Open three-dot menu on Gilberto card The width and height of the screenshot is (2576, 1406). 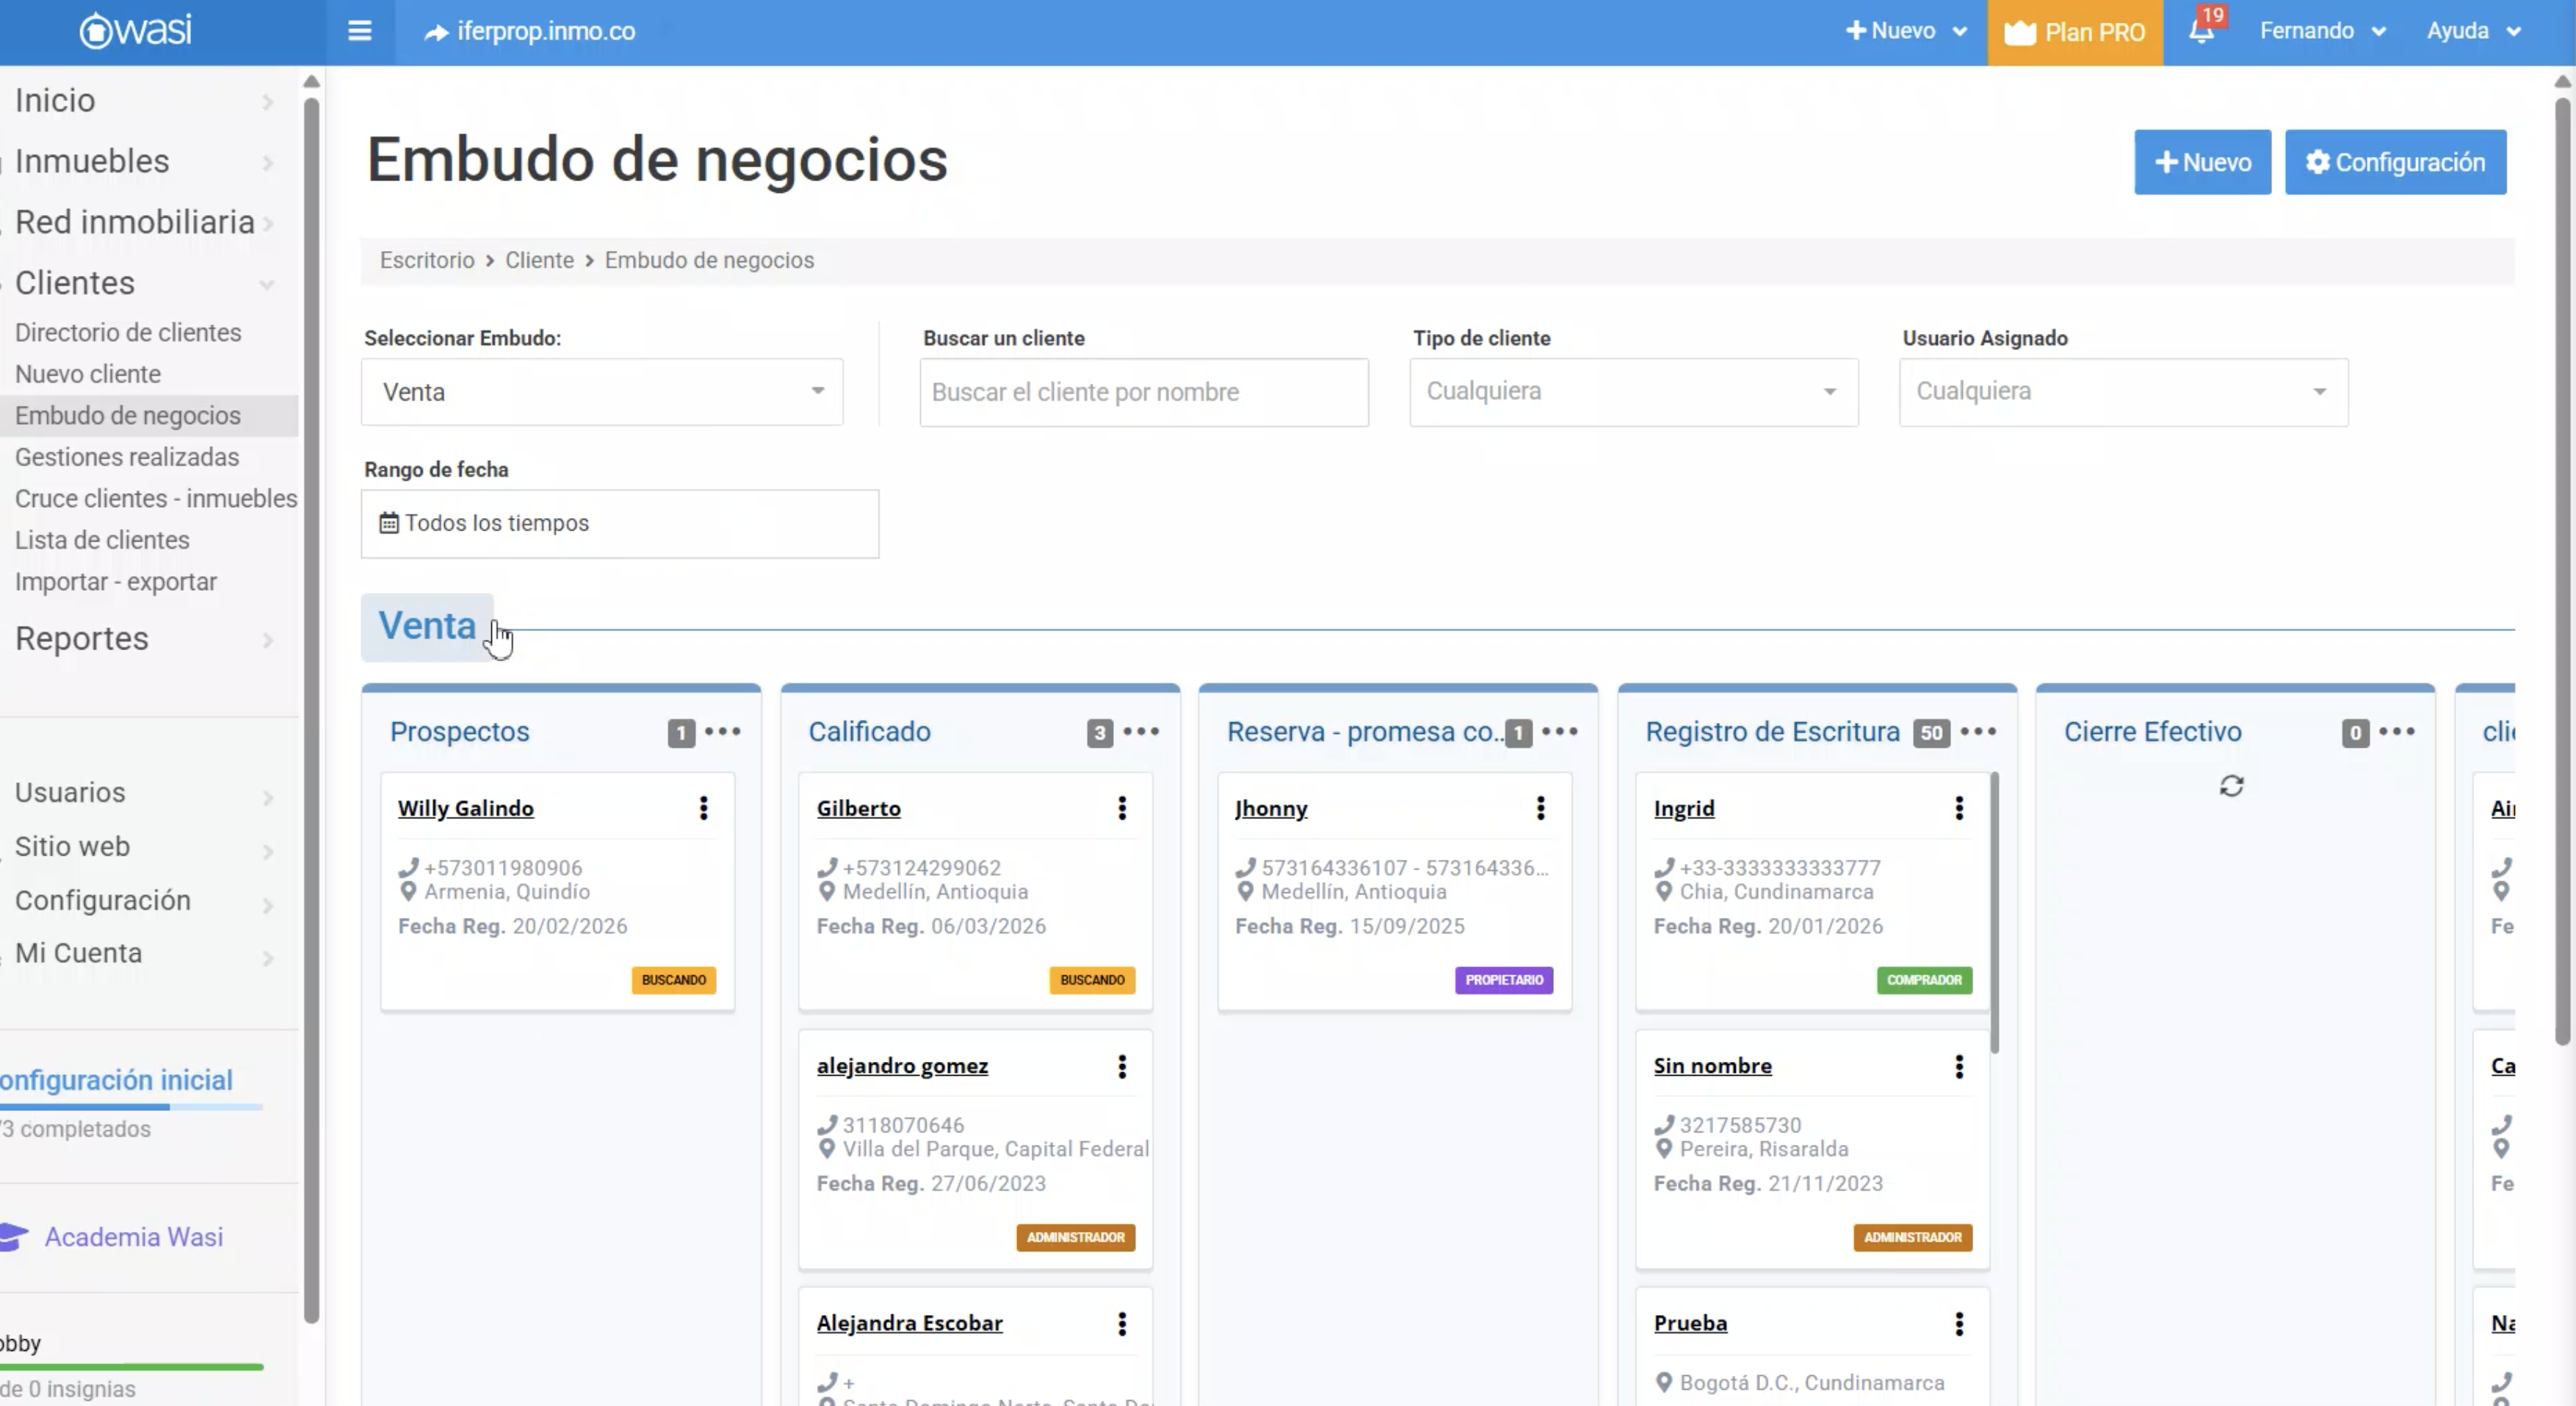pyautogui.click(x=1122, y=807)
